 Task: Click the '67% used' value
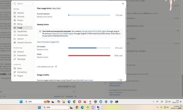119,48
